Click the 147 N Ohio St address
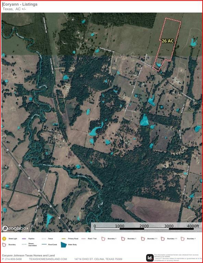The image size is (203, 263). [x=98, y=259]
